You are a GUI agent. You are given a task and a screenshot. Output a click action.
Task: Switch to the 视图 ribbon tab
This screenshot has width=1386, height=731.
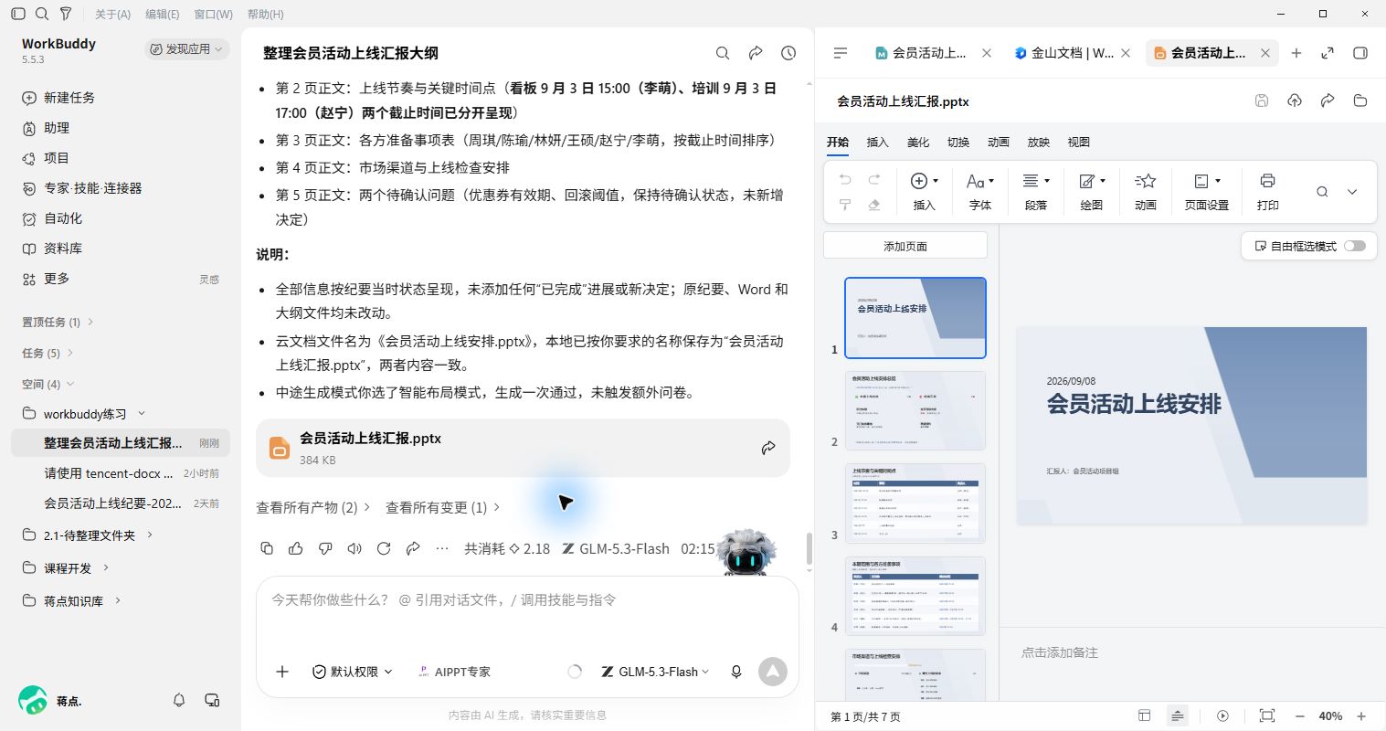[x=1079, y=142]
